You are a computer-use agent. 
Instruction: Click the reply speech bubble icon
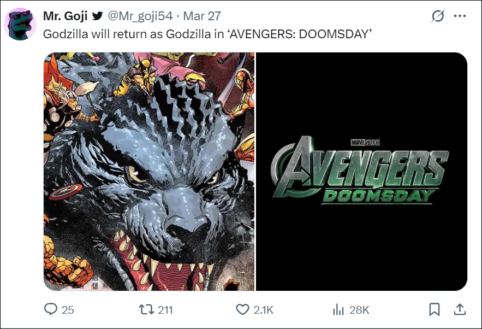click(51, 310)
